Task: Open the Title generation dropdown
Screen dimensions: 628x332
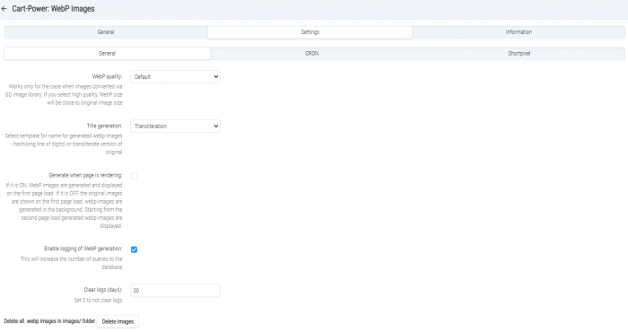Action: click(x=175, y=127)
